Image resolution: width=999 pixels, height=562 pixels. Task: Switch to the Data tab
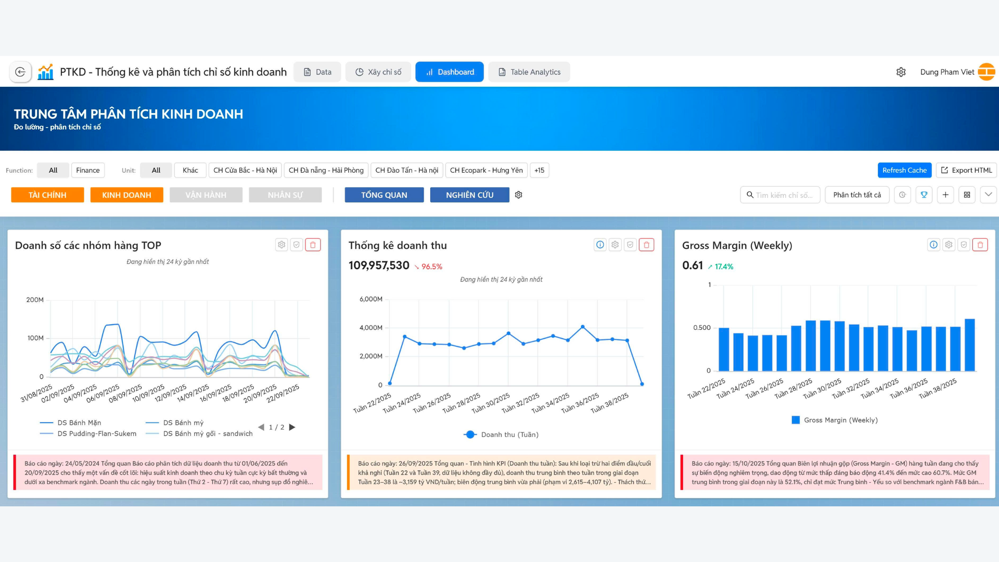(317, 72)
